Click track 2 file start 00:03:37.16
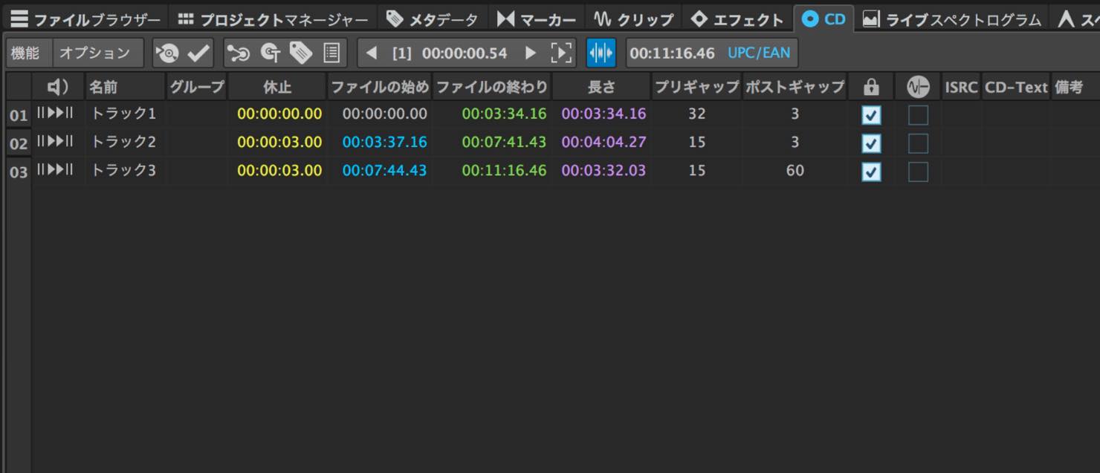The height and width of the screenshot is (473, 1100). (x=384, y=142)
